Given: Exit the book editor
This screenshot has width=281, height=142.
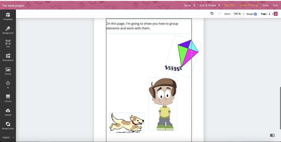Looking at the screenshot, I should [x=276, y=5].
